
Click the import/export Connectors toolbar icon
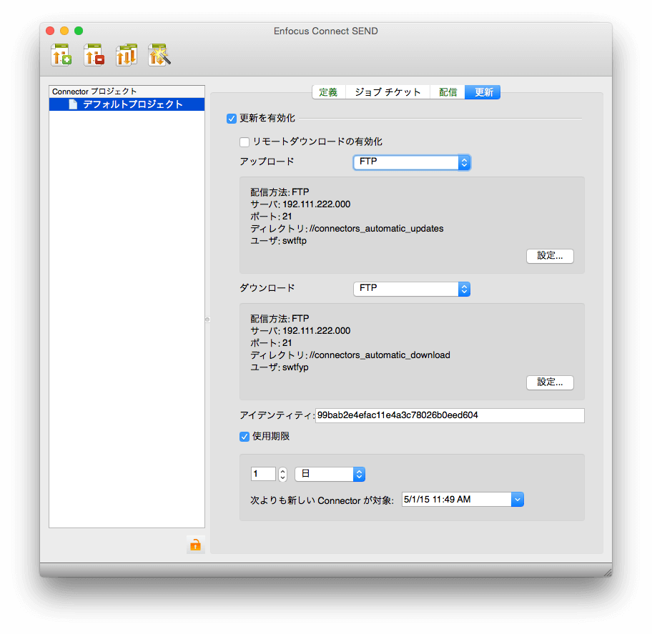(x=127, y=55)
